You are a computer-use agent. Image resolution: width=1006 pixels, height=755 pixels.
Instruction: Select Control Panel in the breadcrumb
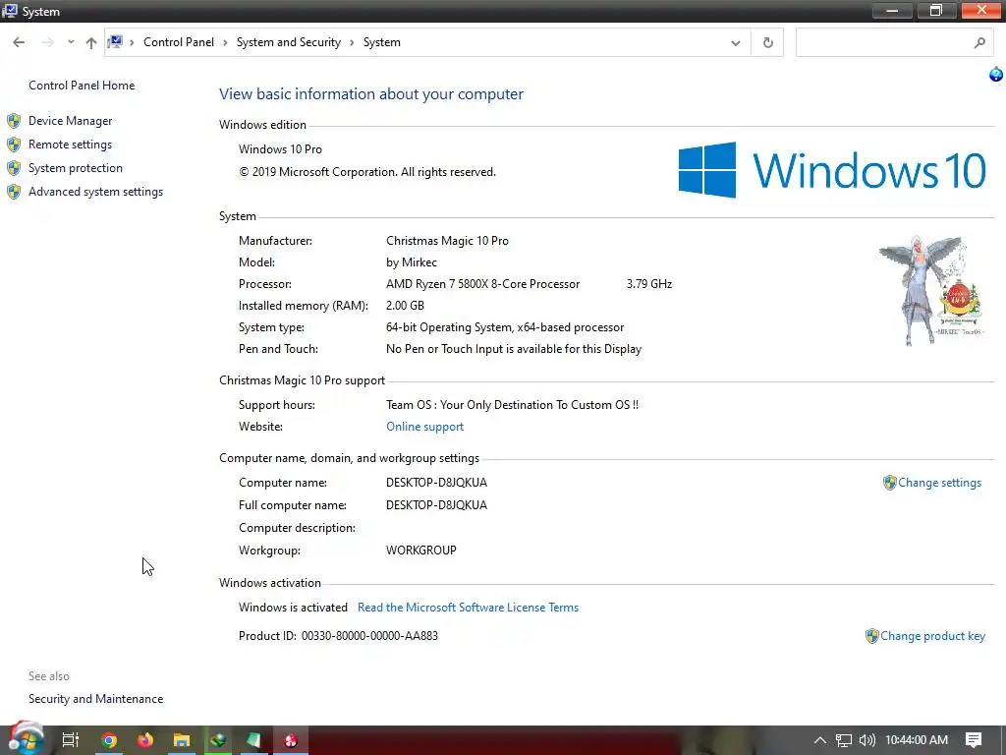(x=179, y=42)
